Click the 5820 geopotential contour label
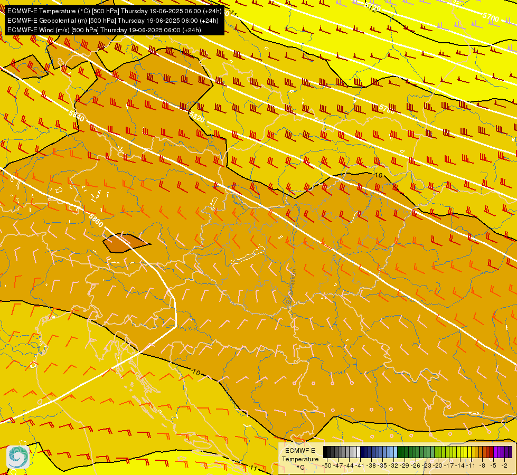 (197, 116)
